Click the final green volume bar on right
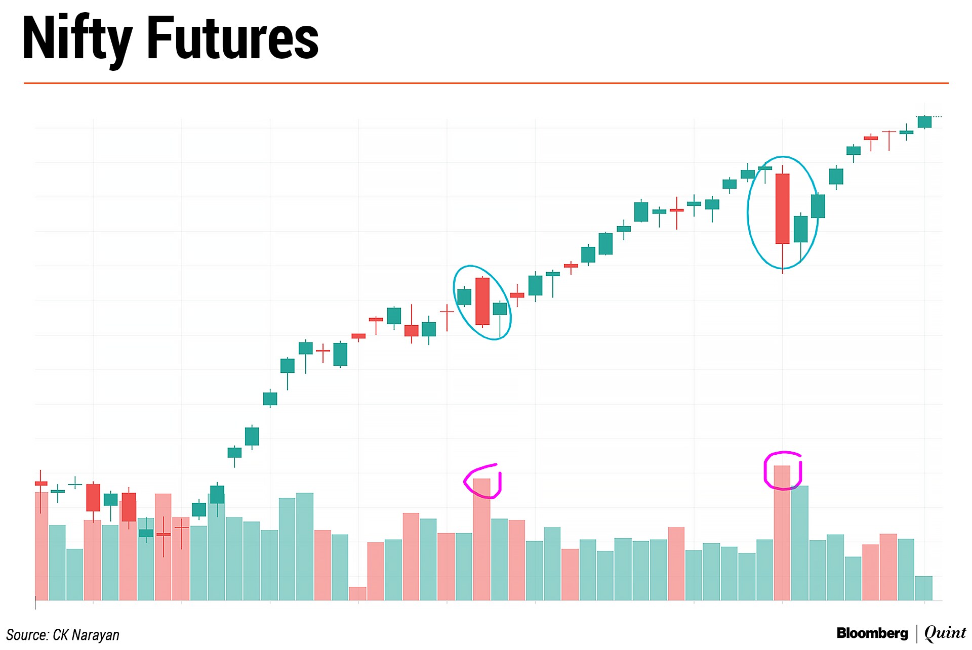 (924, 588)
